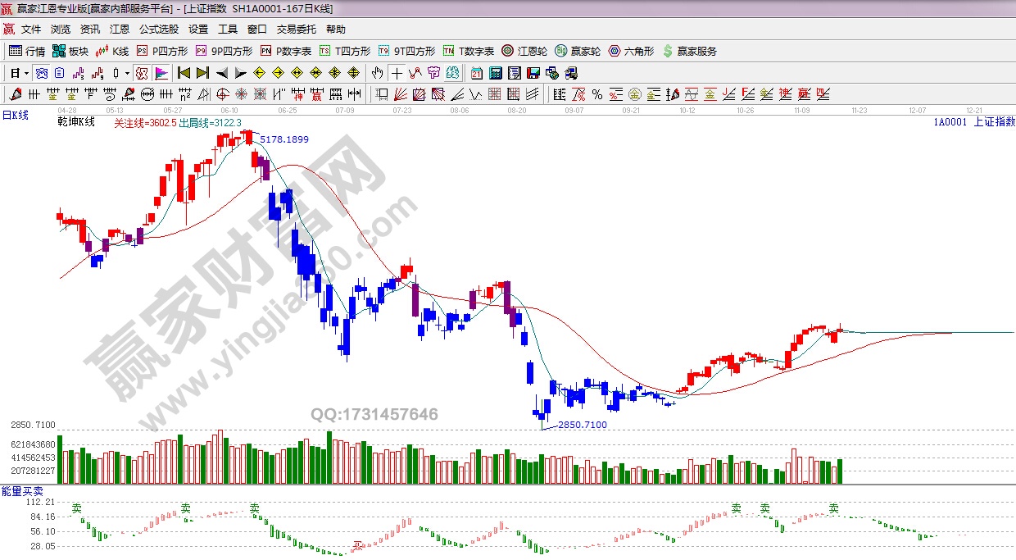Expand the candlestick style dropdown arrow
1016x560 pixels.
click(128, 73)
